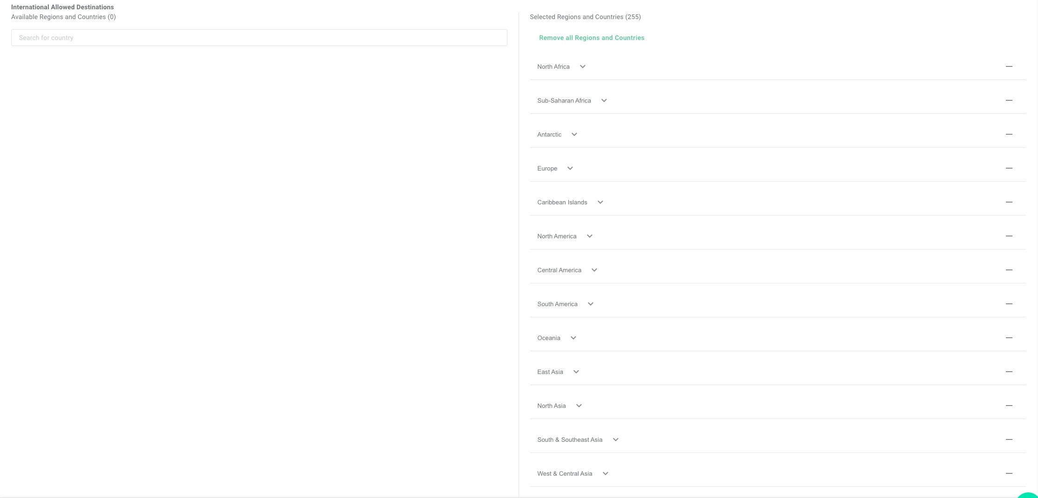Screen dimensions: 1038x498
Task: Expand South America chevron
Action: [x=590, y=304]
